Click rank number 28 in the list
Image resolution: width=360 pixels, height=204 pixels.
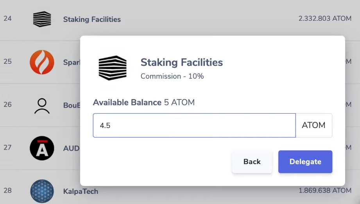(7, 191)
